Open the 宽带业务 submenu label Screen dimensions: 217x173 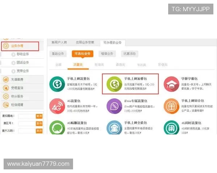pyautogui.click(x=23, y=71)
